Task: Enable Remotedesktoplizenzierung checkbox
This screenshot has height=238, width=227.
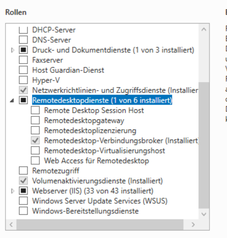Action: [35, 130]
